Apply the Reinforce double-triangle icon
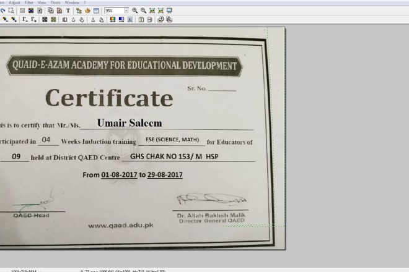409x272 pixels. [x=102, y=20]
